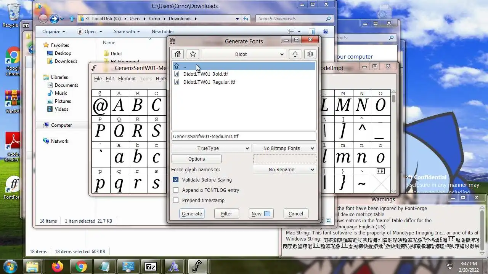Click the New folder button
The width and height of the screenshot is (488, 274).
pyautogui.click(x=261, y=213)
